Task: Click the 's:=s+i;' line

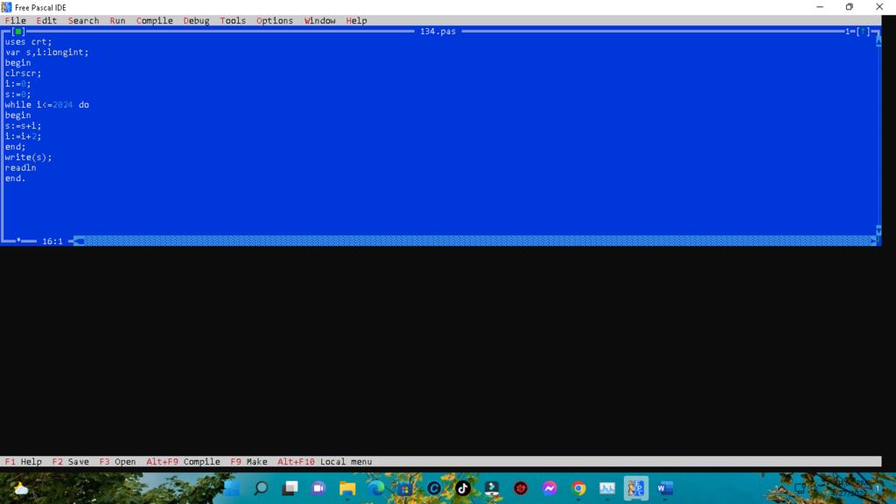Action: (x=23, y=126)
